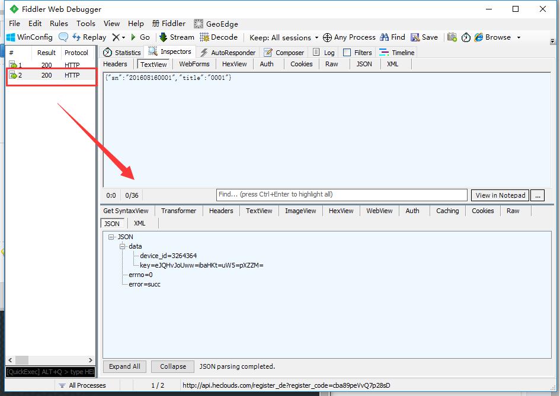Open the Edit menu
The image size is (560, 396).
pos(35,24)
